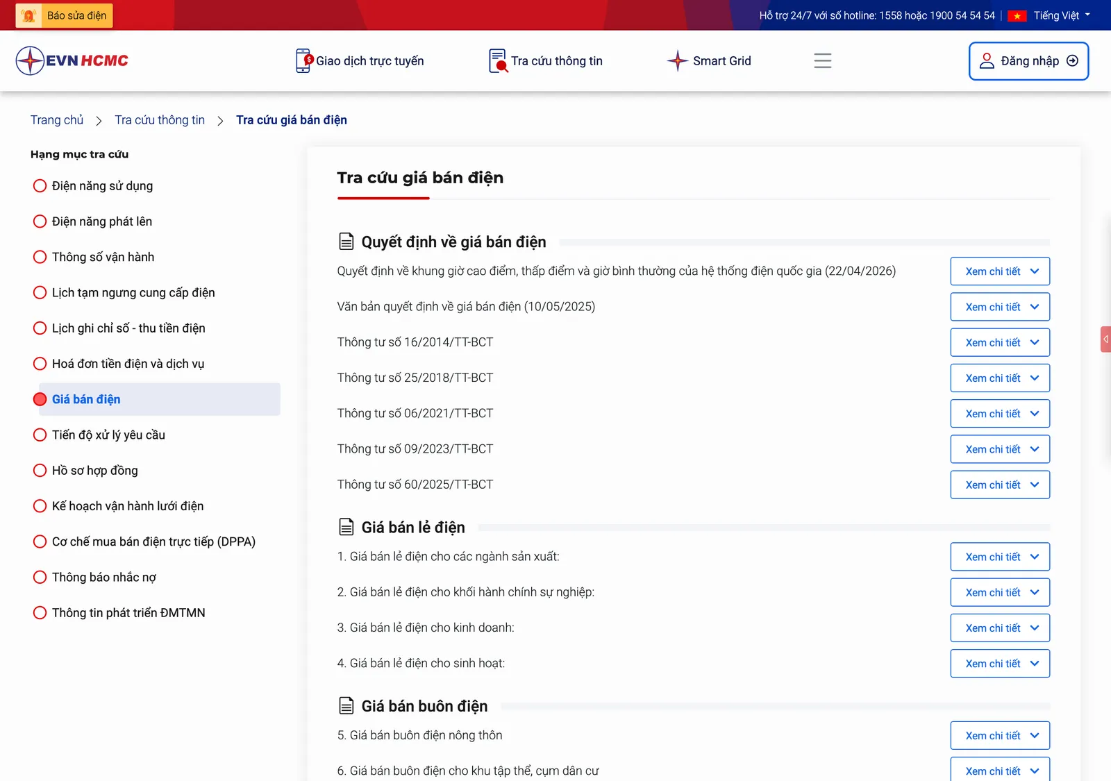
Task: Click the Giao dịch trực tuyến phone icon
Action: (304, 60)
